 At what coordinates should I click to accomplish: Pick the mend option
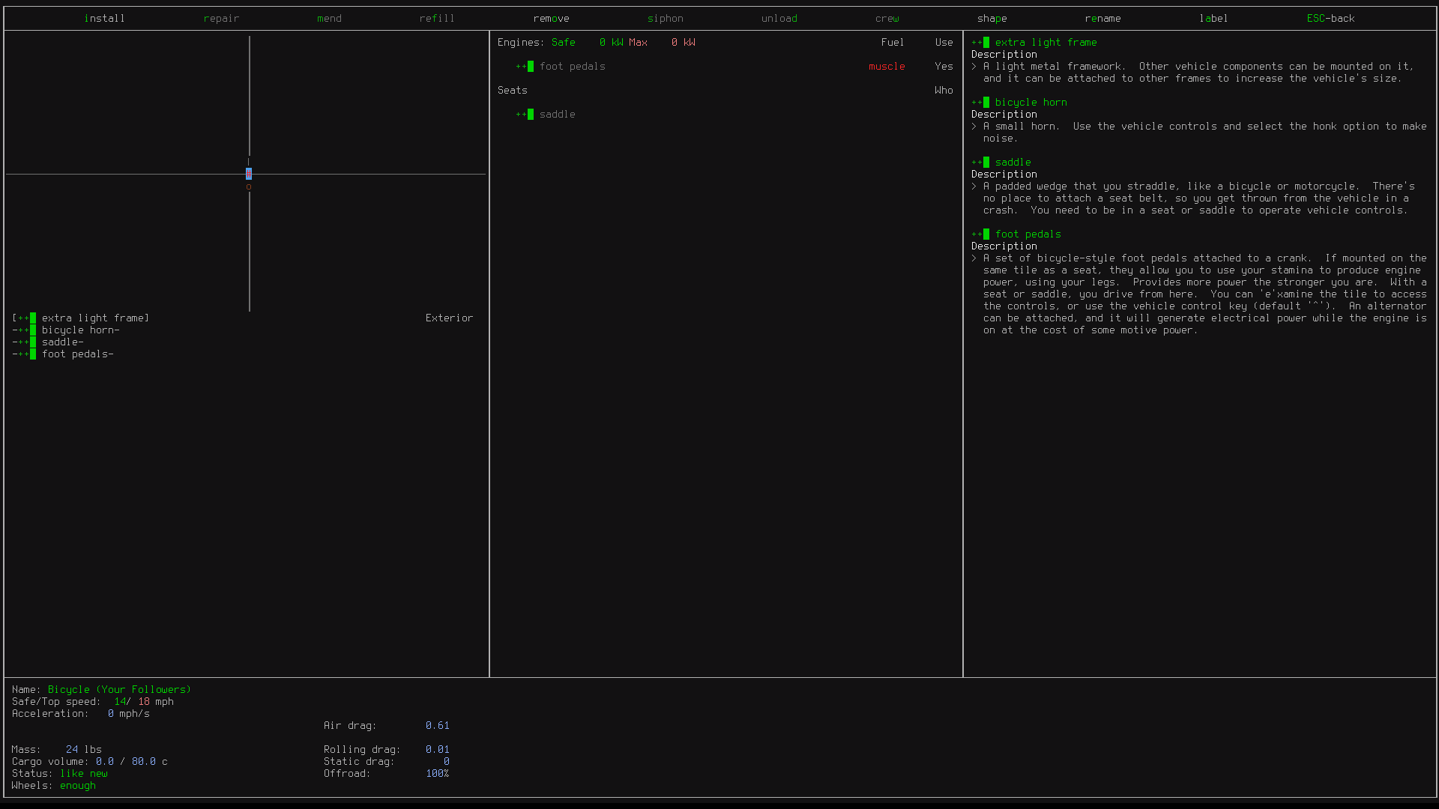click(329, 19)
